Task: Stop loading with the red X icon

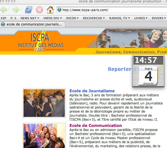Action: (x=39, y=10)
